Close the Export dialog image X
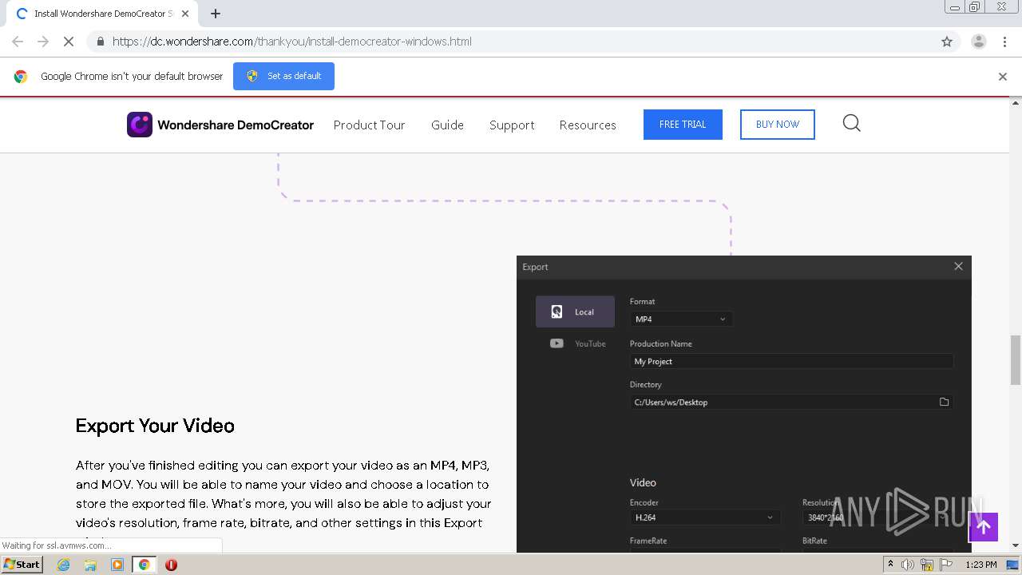Viewport: 1022px width, 575px height. 958,267
